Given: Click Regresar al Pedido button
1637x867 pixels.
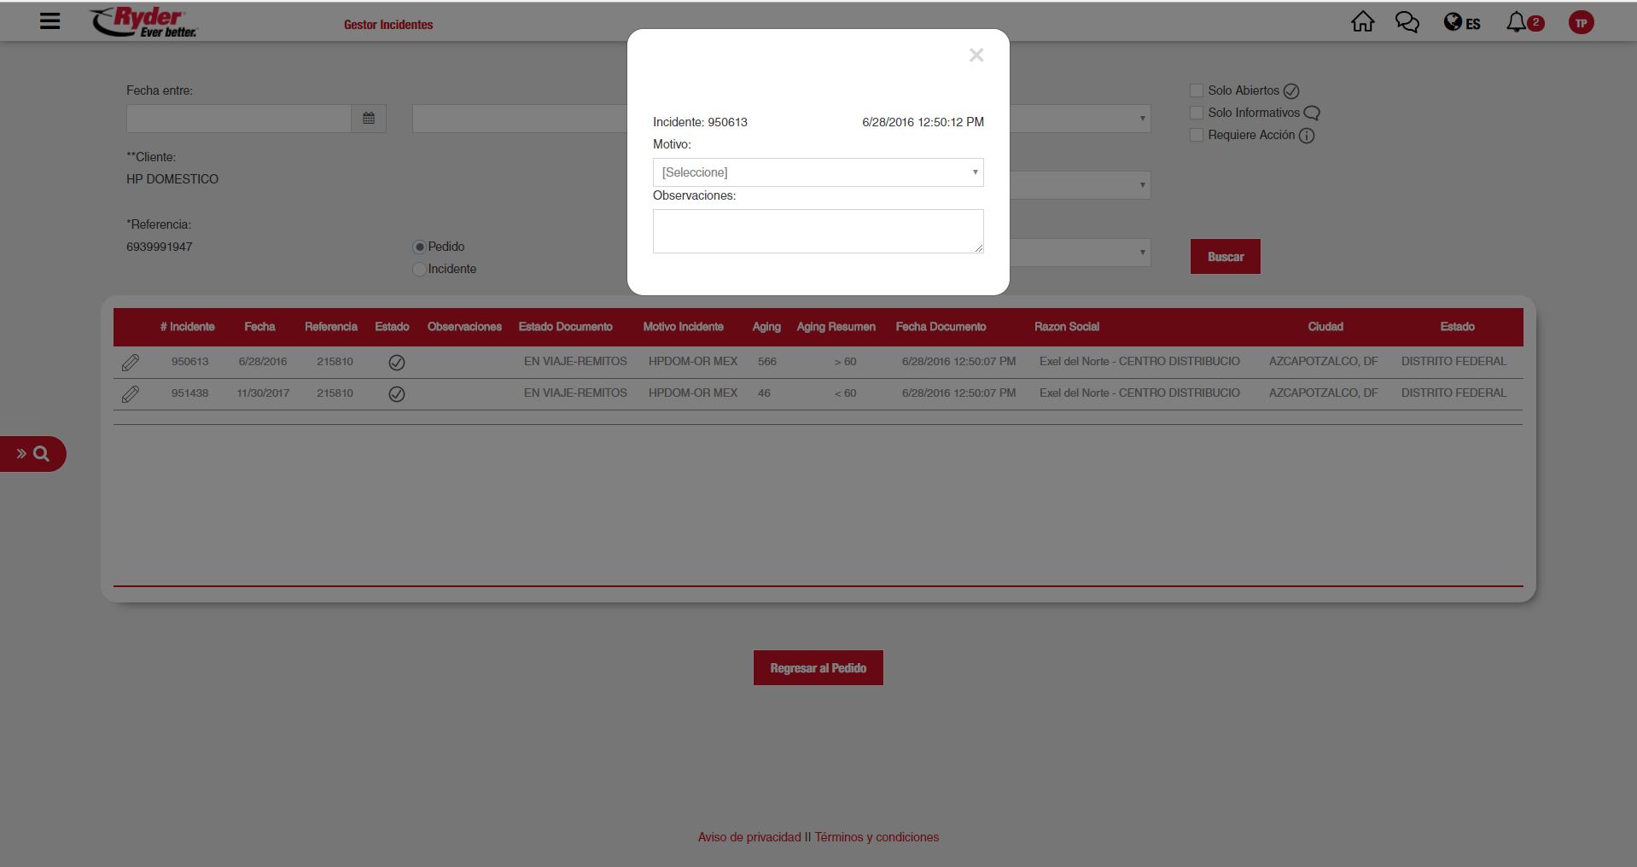Looking at the screenshot, I should click(x=818, y=668).
